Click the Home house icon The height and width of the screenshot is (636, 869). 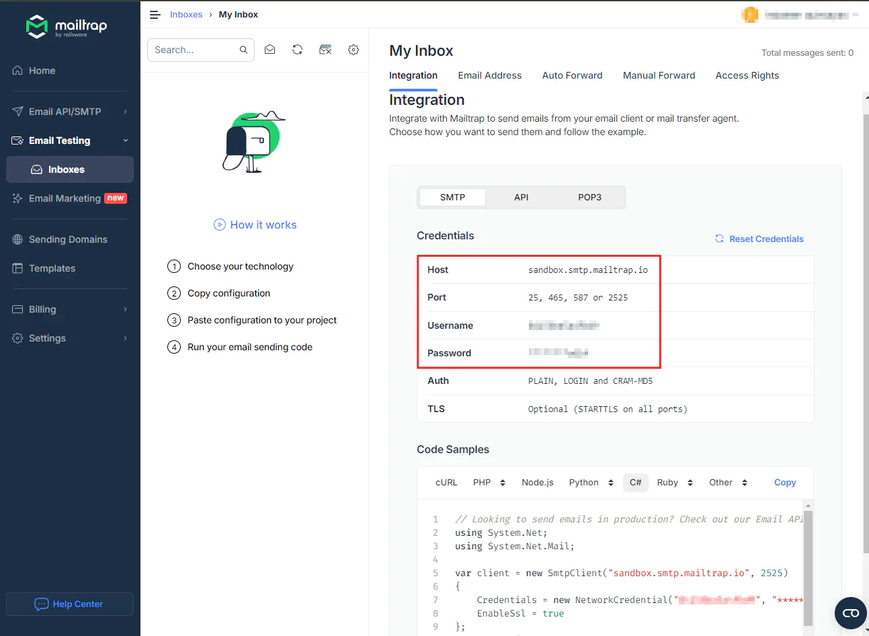coord(17,71)
